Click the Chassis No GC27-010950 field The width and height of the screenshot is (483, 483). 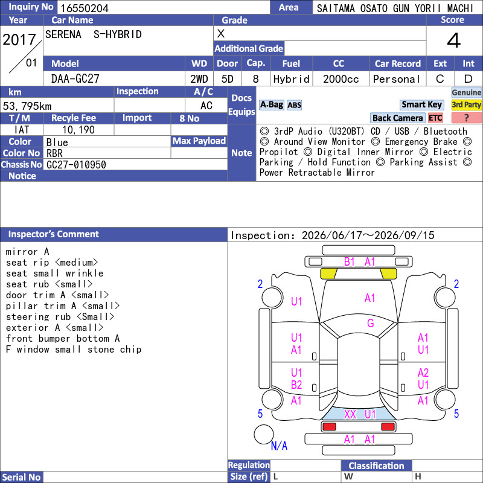(135, 165)
